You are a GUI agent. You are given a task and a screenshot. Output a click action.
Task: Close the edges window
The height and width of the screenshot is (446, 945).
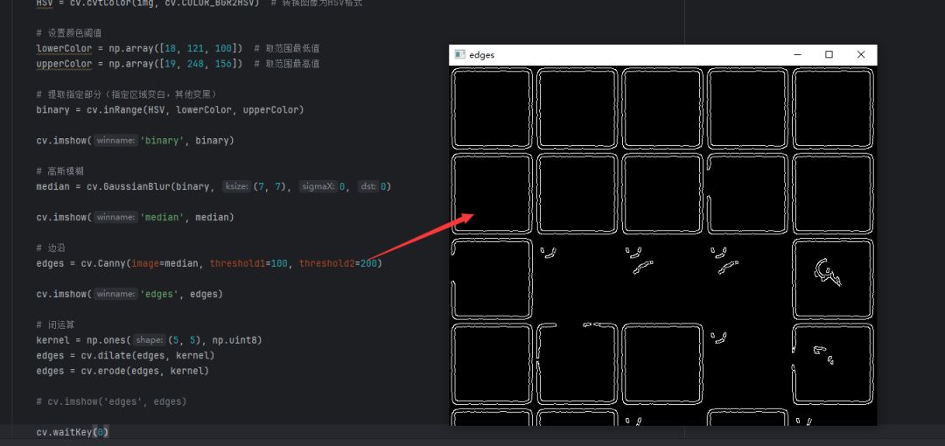[861, 55]
